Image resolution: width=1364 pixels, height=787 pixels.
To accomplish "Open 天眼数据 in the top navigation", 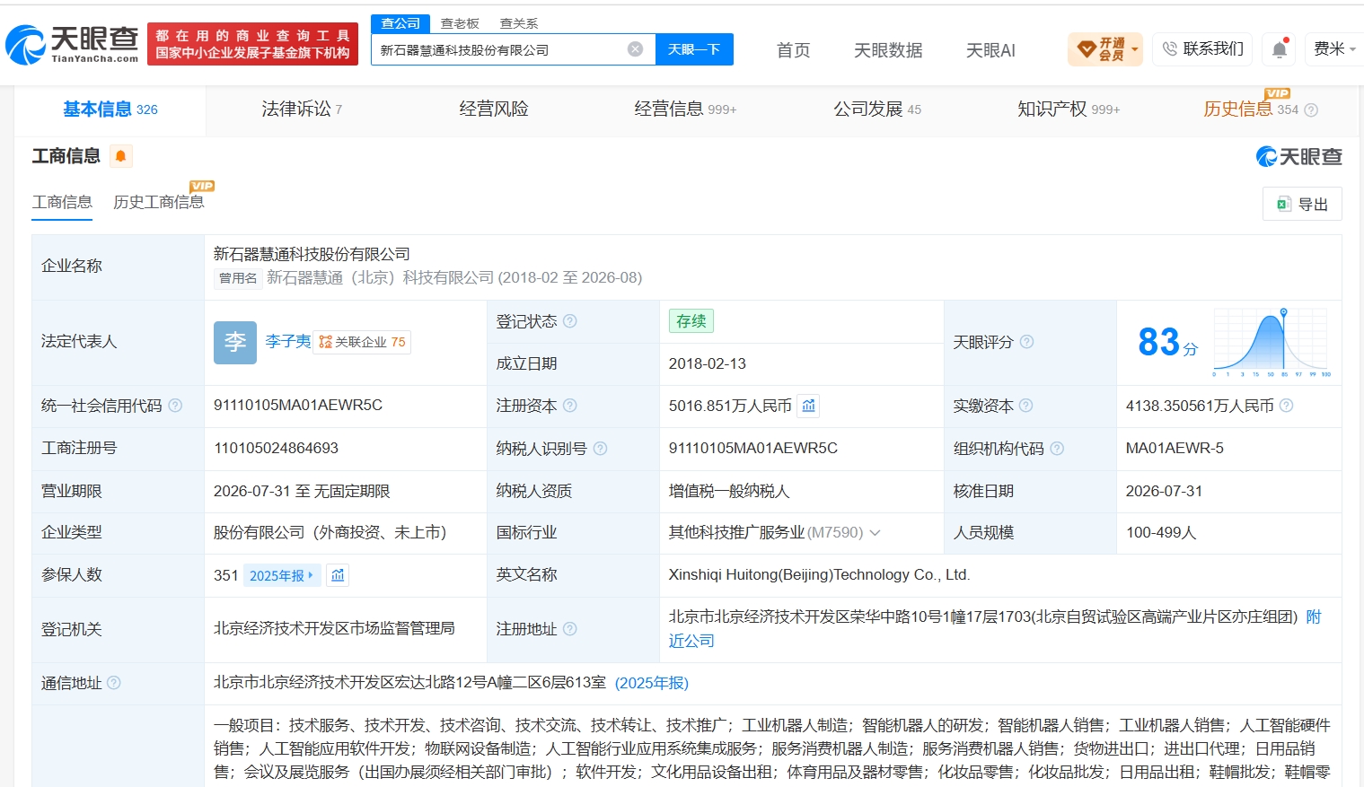I will (888, 50).
